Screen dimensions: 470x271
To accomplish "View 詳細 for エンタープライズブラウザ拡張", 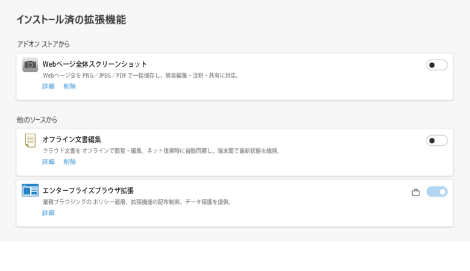I will tap(48, 213).
